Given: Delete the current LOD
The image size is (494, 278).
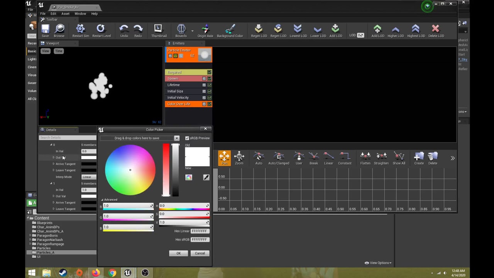Looking at the screenshot, I should click(436, 31).
